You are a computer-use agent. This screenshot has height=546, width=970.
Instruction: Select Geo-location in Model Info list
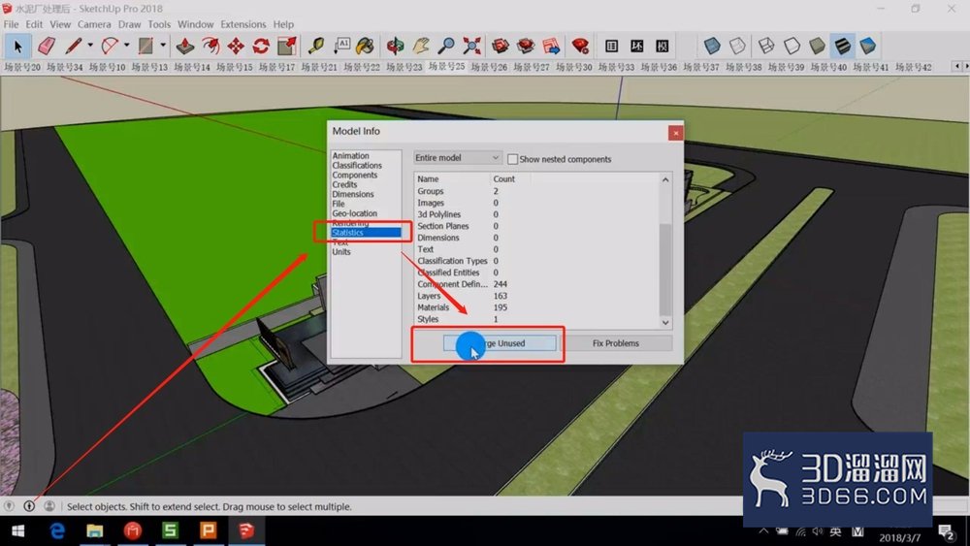[354, 213]
